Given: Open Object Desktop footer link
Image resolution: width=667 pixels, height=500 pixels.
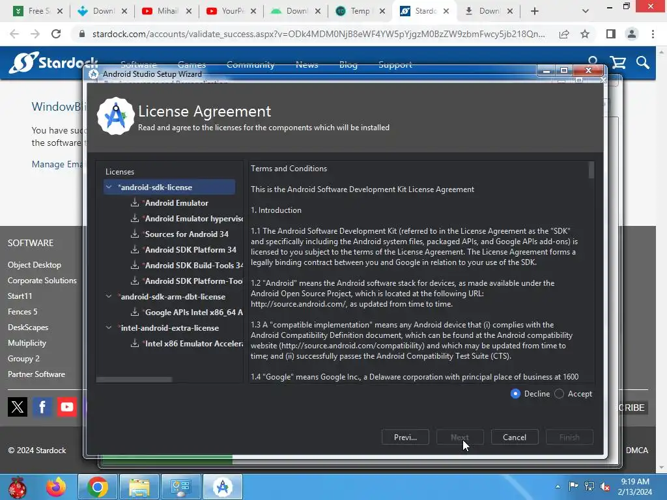Looking at the screenshot, I should (x=35, y=264).
